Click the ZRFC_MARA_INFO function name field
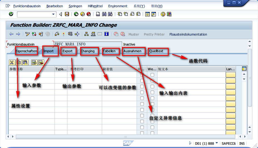 pyautogui.click(x=88, y=44)
